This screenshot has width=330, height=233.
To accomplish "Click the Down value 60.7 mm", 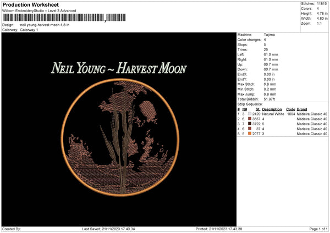I will tap(271, 69).
